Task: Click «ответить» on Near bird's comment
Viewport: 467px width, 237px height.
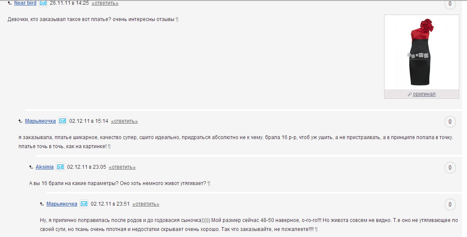Action: [x=105, y=3]
